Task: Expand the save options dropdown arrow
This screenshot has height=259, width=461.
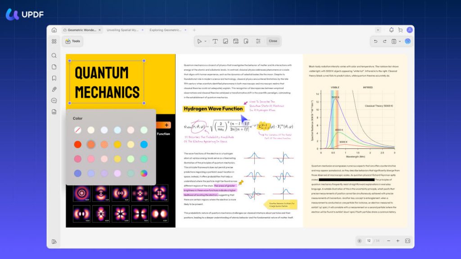Action: (400, 41)
